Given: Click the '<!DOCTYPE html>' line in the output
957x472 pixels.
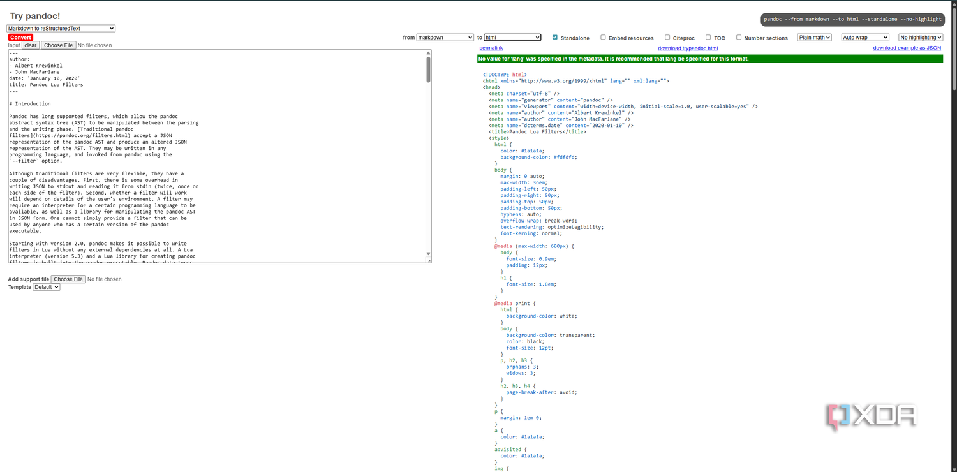Looking at the screenshot, I should [x=505, y=74].
